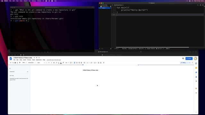The image size is (205, 115).
Task: Collapse the Docs menus with the chevron
Action: pyautogui.click(x=192, y=63)
